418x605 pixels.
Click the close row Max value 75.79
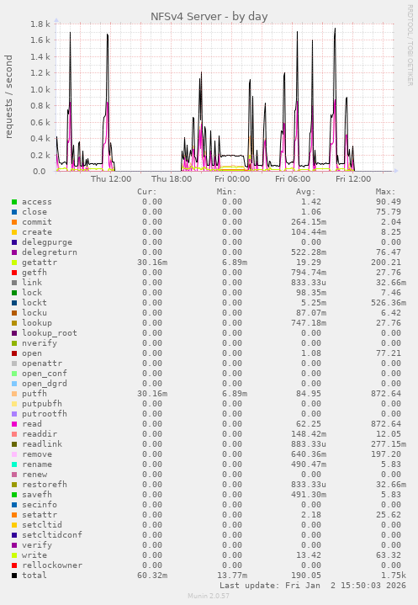[x=389, y=212]
